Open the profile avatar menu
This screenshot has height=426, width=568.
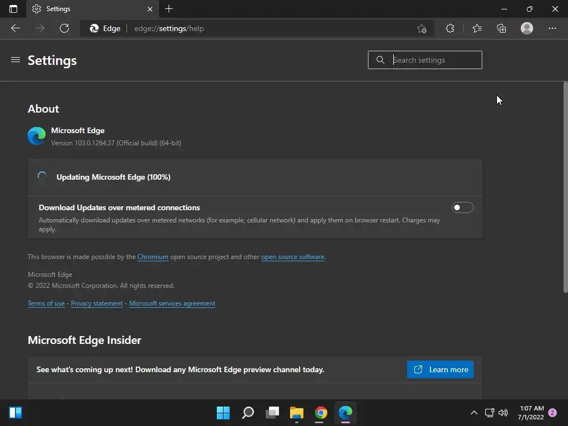tap(527, 28)
